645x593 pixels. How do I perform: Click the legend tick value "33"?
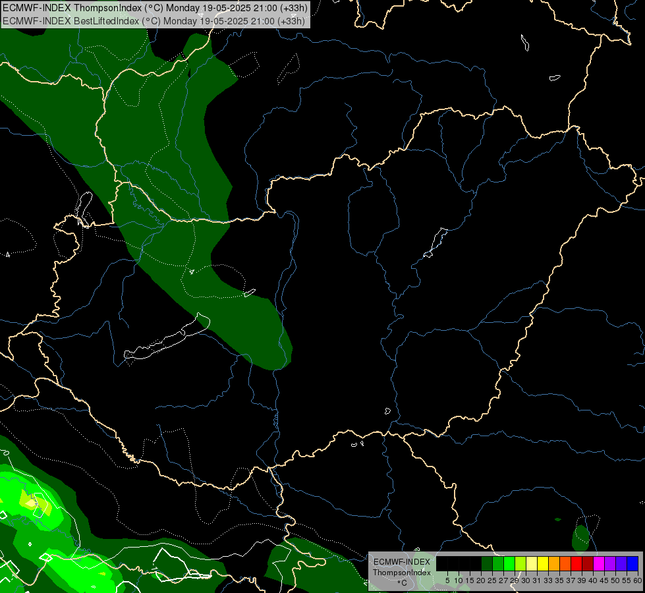(x=548, y=580)
